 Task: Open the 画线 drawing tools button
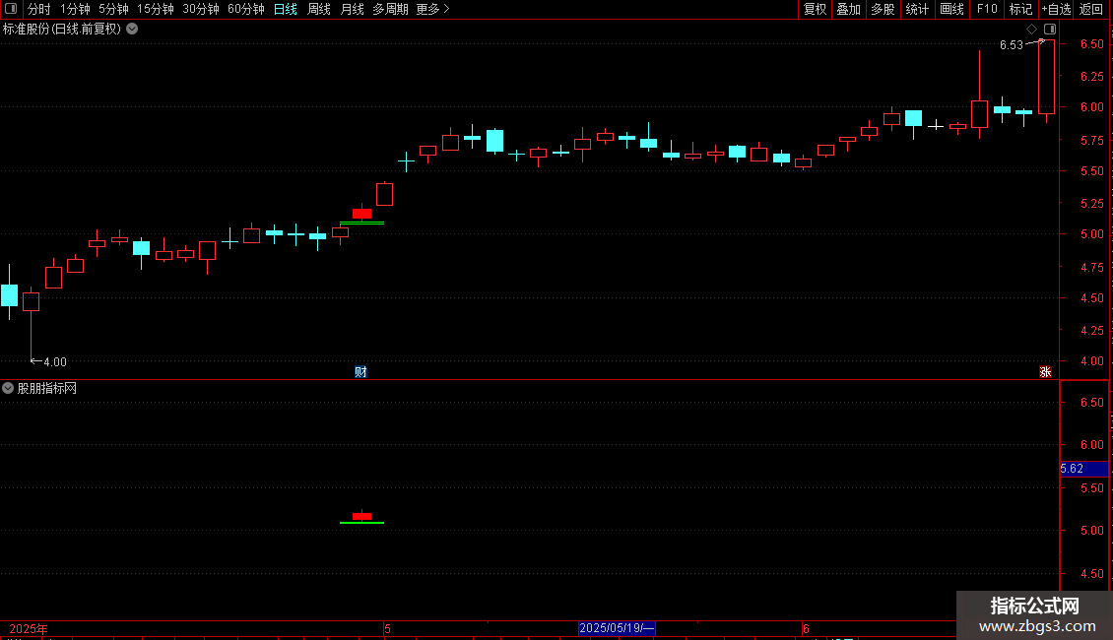[951, 9]
